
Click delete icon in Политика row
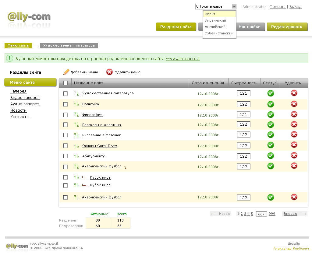point(294,104)
